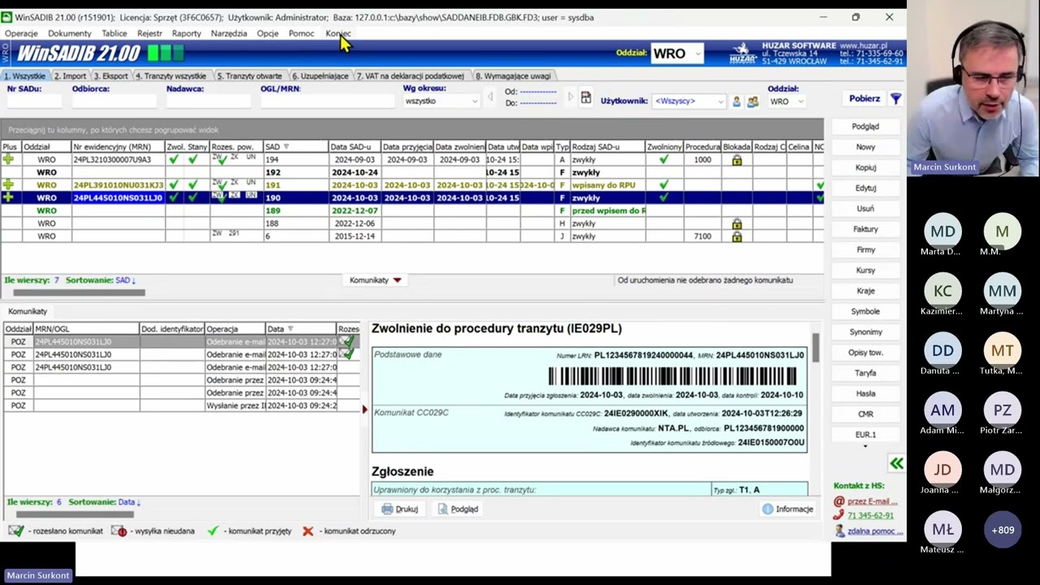Collapse sidebar with green double-arrow icon
This screenshot has width=1040, height=585.
pyautogui.click(x=896, y=464)
